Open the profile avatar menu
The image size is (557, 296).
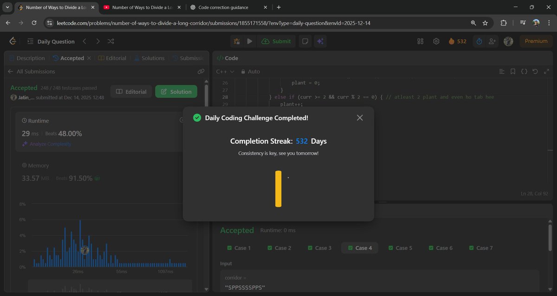coord(508,41)
